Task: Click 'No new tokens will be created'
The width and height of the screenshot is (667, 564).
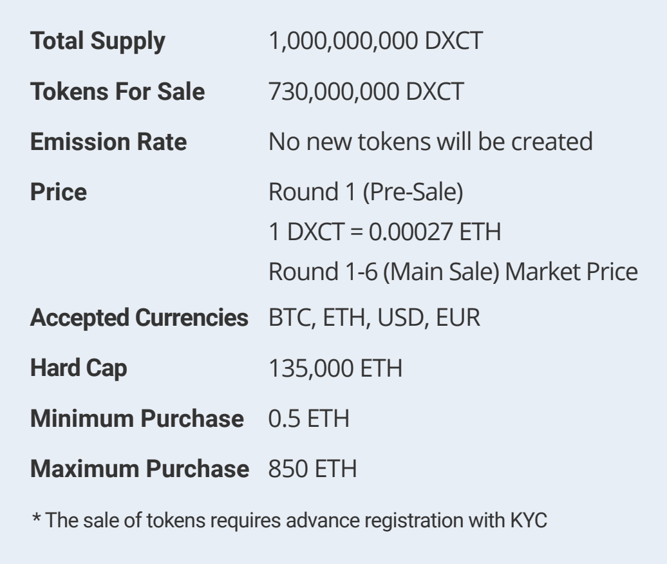Action: (430, 142)
